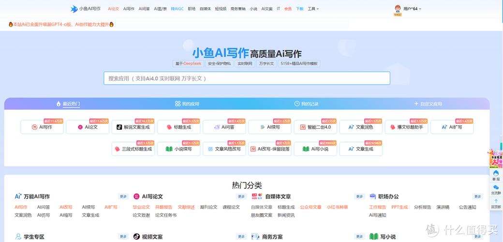The image size is (503, 242).
Task: Open the 公众号文章 link
Action: point(311,207)
